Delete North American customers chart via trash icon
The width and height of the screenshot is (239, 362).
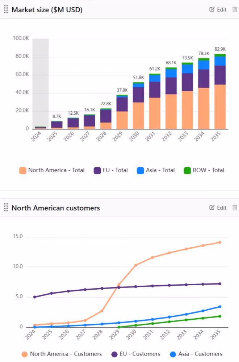coord(235,208)
